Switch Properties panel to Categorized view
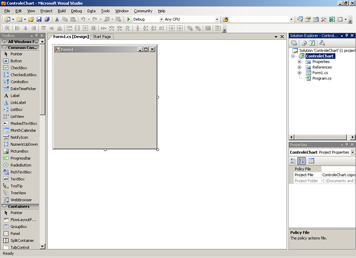 [x=293, y=161]
